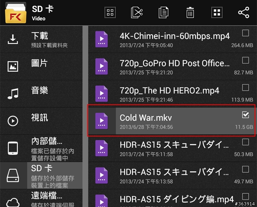Check the box for 720p_GoPro HD Post Office
The width and height of the screenshot is (257, 207).
pos(245,60)
